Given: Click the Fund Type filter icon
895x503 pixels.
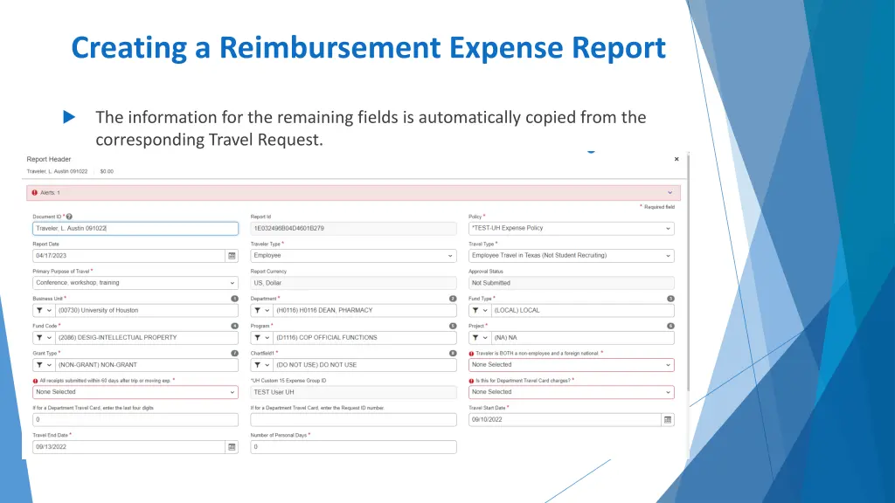Looking at the screenshot, I should [475, 310].
